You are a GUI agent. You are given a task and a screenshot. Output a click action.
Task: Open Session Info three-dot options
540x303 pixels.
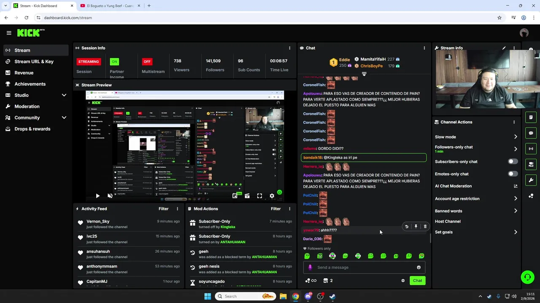pyautogui.click(x=289, y=48)
